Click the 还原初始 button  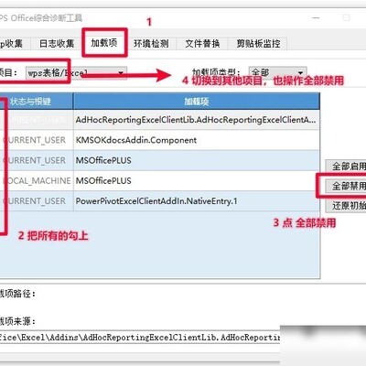(346, 206)
